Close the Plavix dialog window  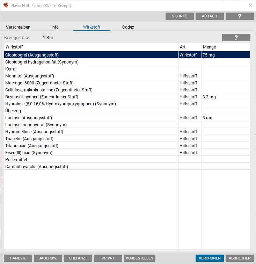tap(250, 5)
